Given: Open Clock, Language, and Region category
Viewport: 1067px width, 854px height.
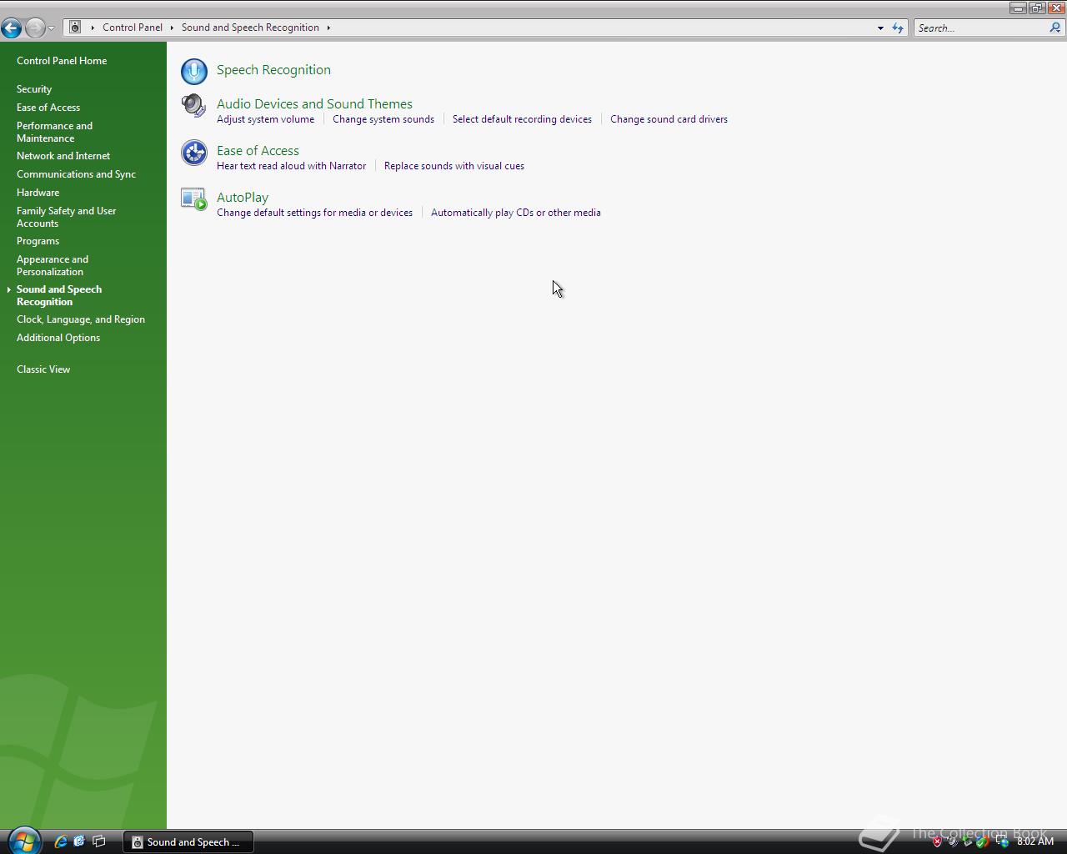Looking at the screenshot, I should point(81,319).
